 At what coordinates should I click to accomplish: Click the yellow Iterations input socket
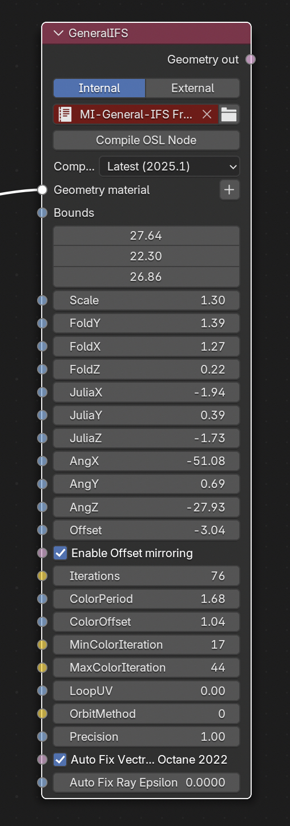42,576
